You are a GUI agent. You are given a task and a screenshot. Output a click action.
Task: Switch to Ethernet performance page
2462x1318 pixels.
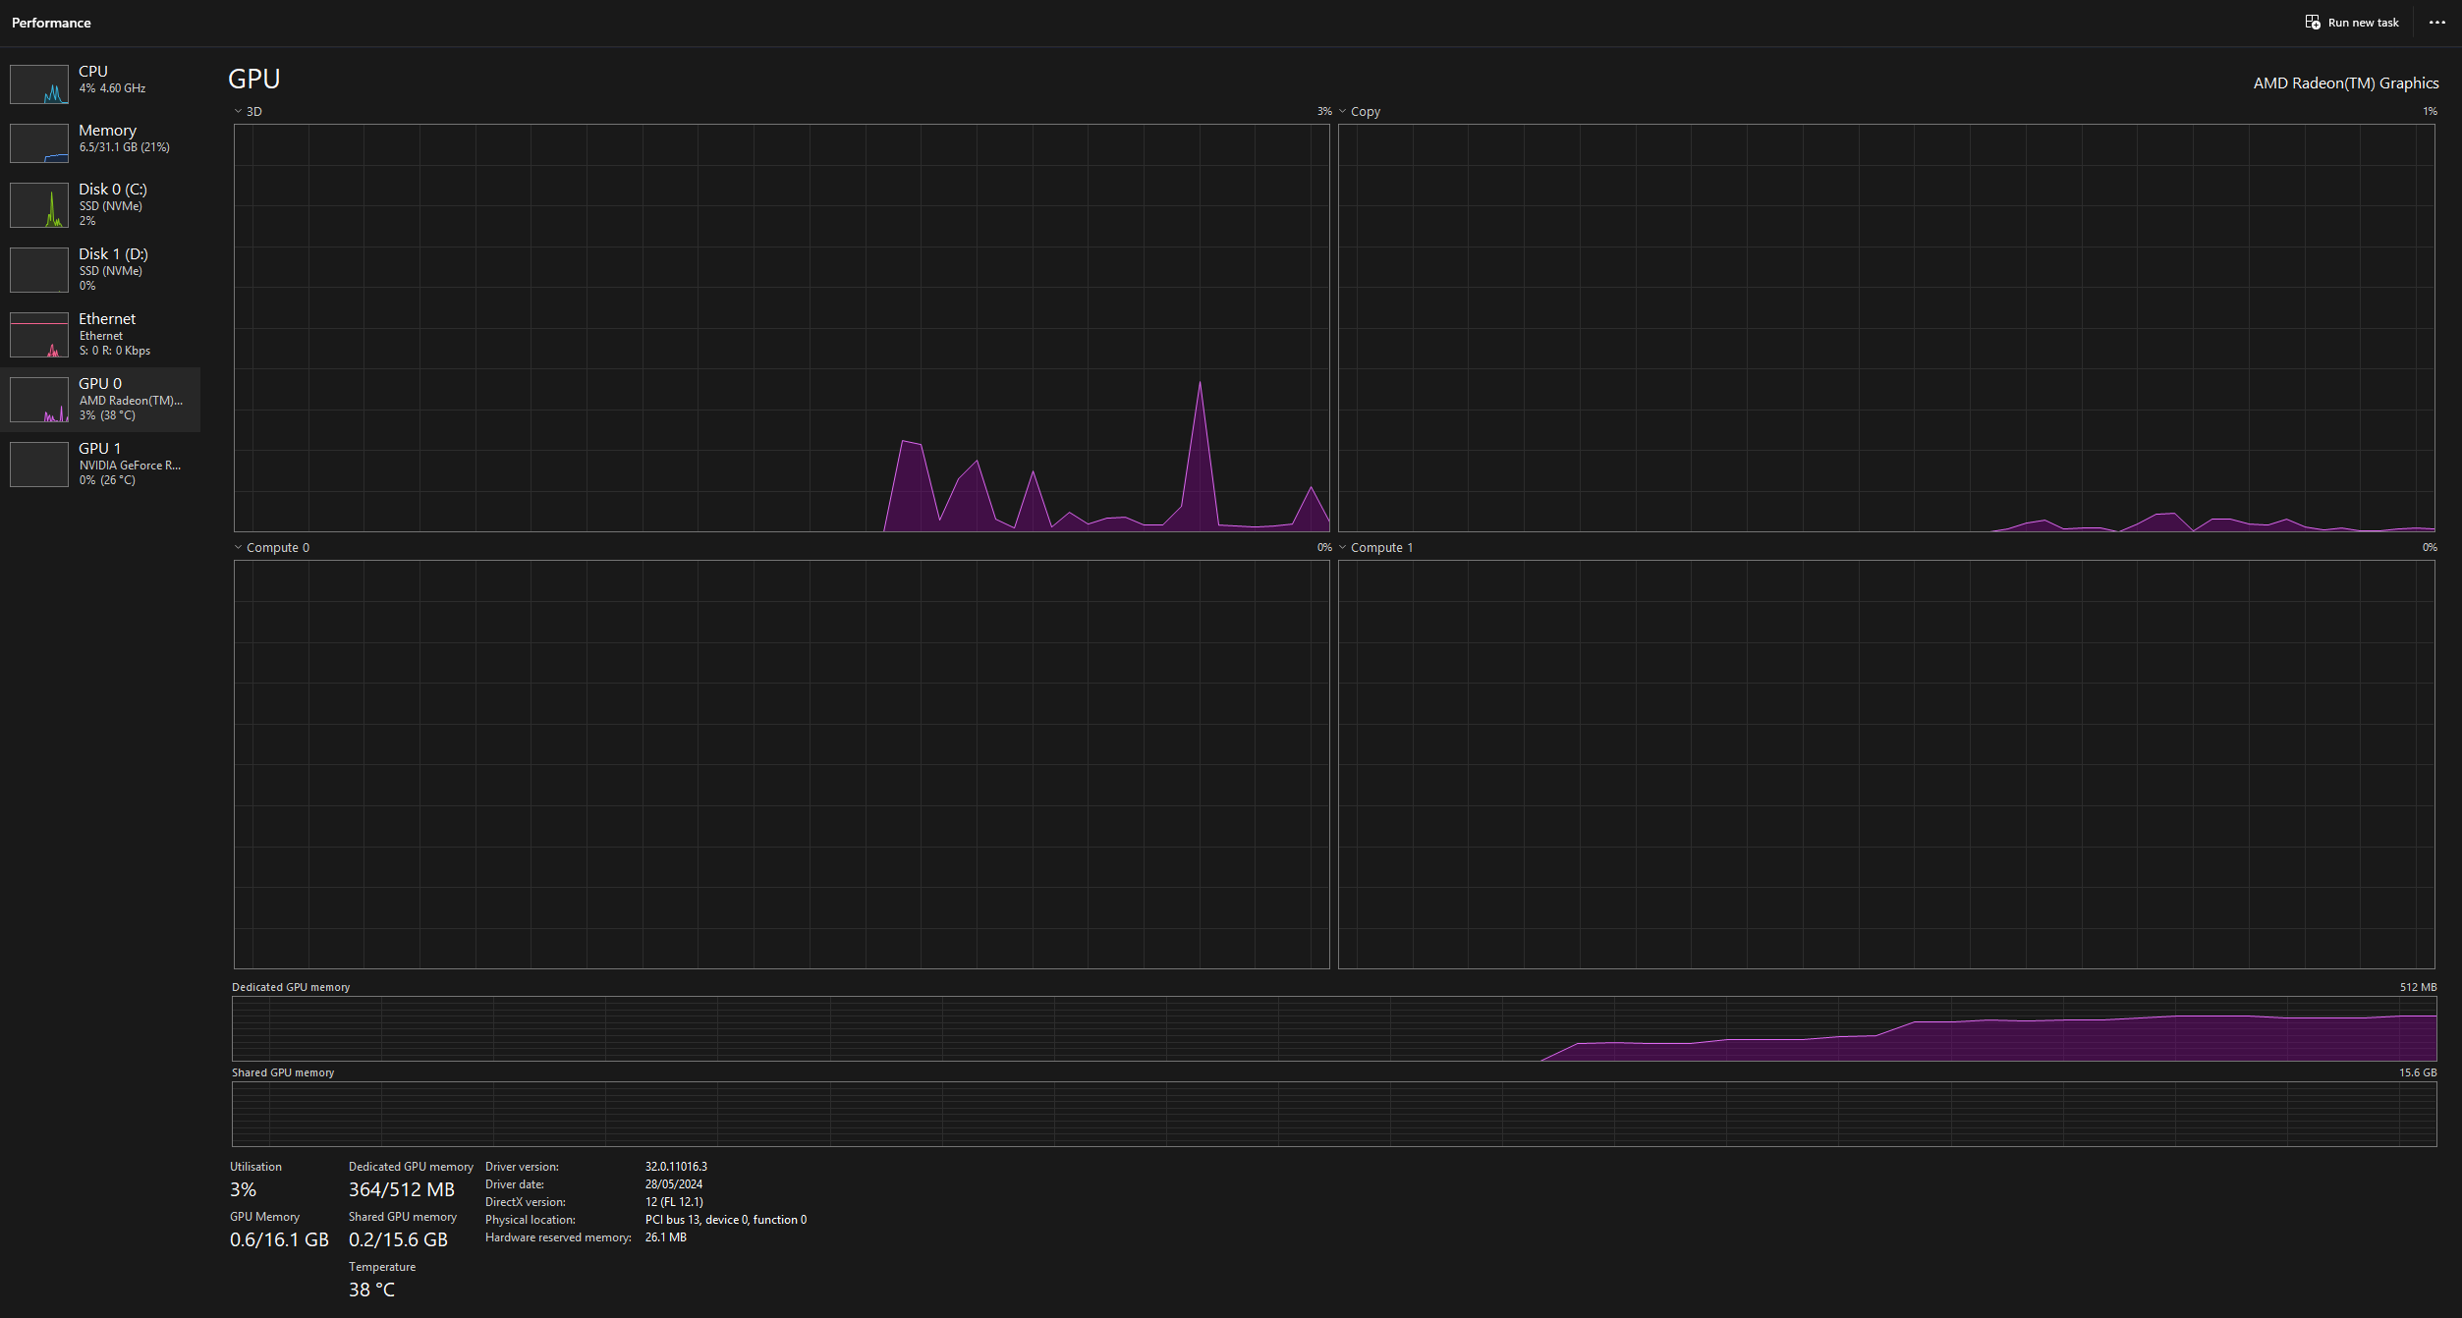pyautogui.click(x=100, y=334)
